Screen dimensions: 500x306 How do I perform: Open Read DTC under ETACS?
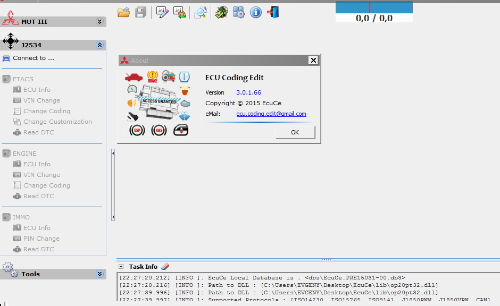click(x=39, y=132)
